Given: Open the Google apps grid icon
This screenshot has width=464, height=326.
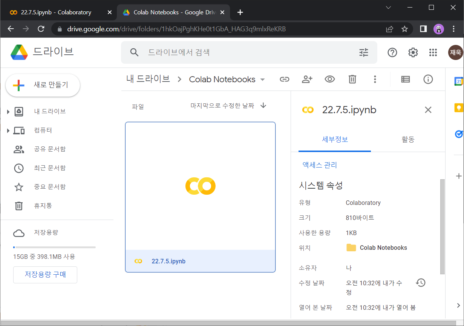Looking at the screenshot, I should coord(433,52).
